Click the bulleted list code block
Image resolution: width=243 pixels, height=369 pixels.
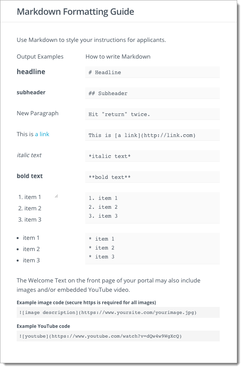pos(152,248)
